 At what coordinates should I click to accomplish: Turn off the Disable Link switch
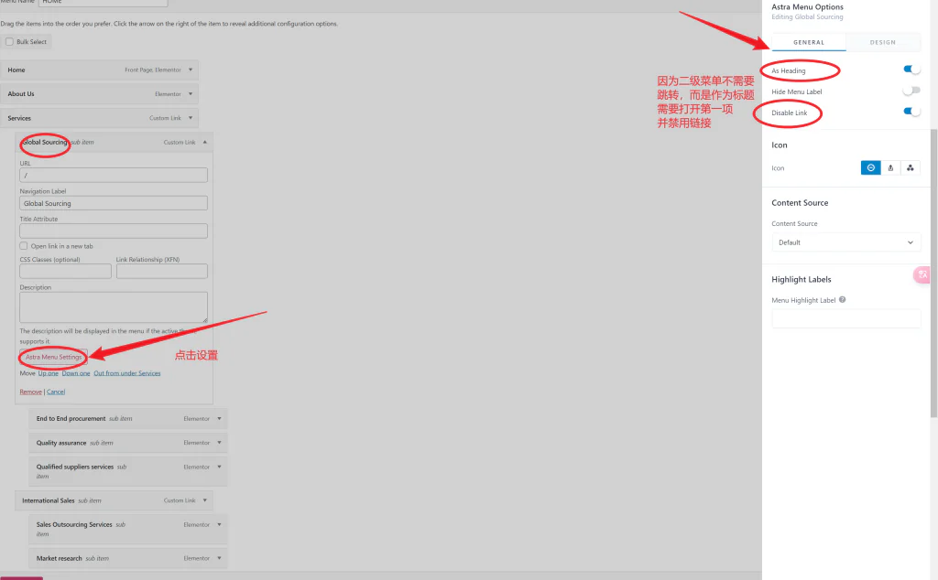(911, 112)
